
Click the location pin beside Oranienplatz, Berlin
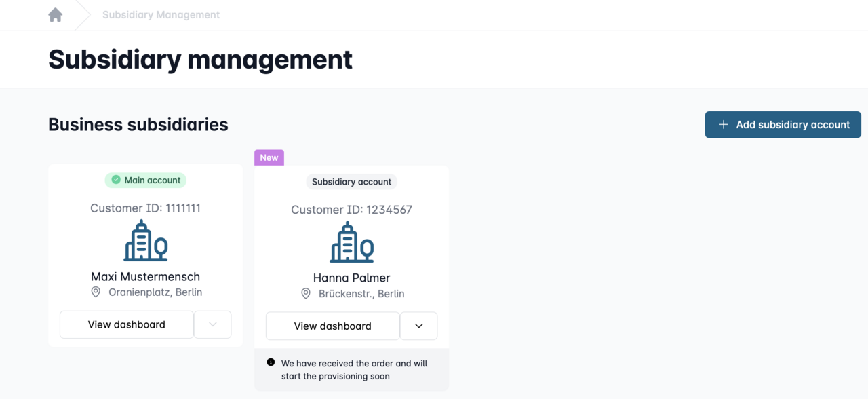pyautogui.click(x=96, y=292)
